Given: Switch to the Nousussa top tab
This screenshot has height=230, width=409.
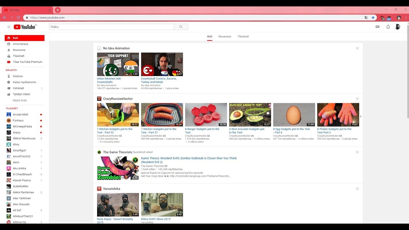Looking at the screenshot, I should (x=225, y=36).
